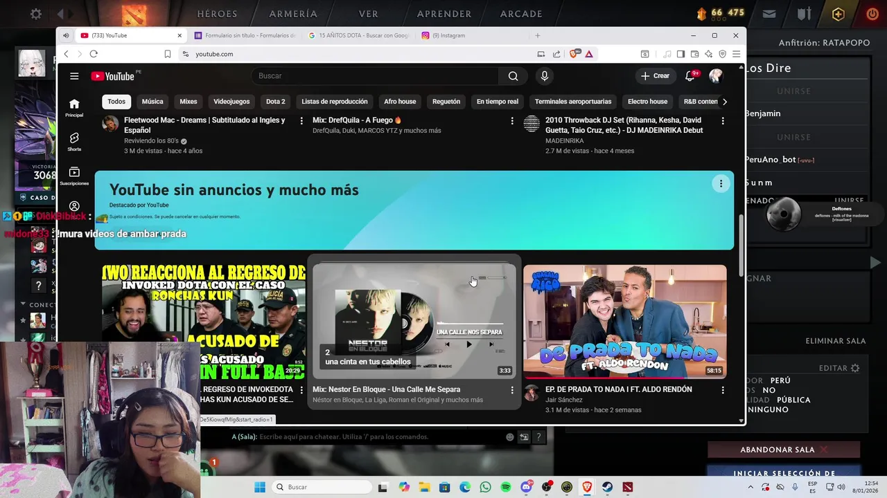
Task: Select the Dota 2 filter chip
Action: [276, 102]
